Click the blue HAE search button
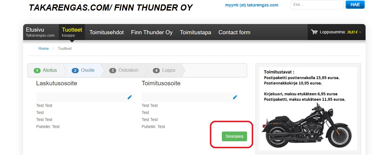The height and width of the screenshot is (155, 377). [355, 5]
